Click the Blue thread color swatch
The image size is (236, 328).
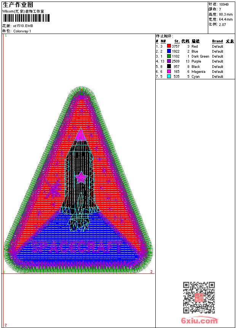(x=169, y=51)
